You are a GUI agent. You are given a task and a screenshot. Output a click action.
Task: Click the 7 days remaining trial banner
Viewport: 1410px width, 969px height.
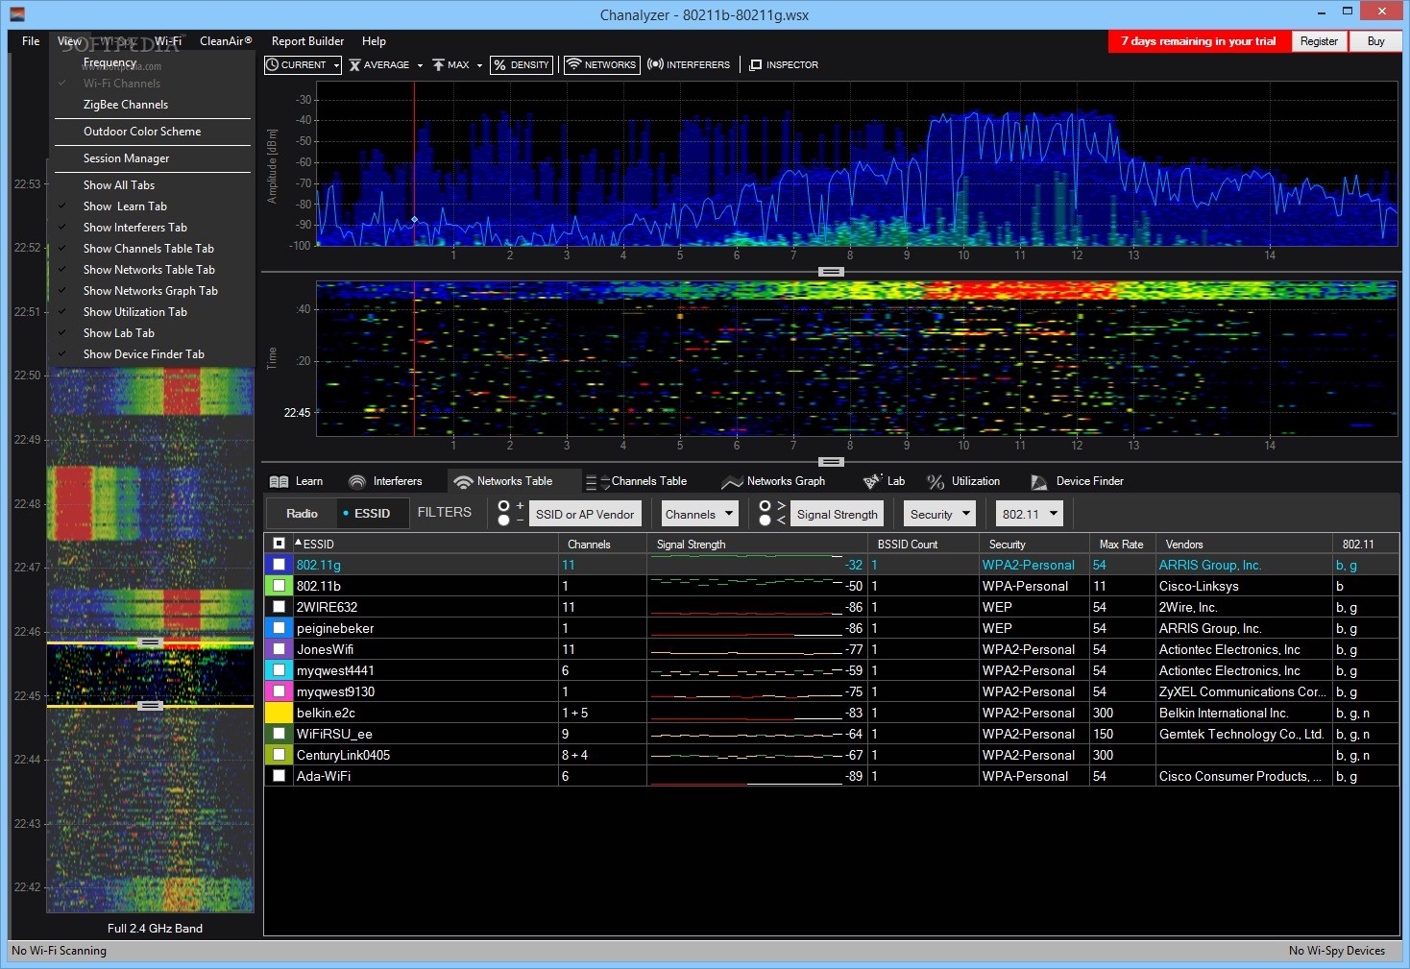point(1198,41)
